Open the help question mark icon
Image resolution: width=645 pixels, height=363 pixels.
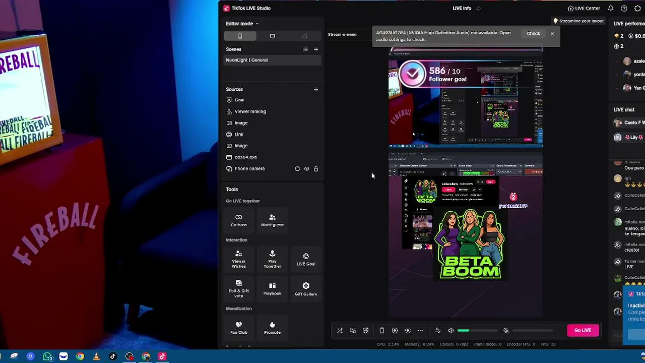[x=624, y=9]
